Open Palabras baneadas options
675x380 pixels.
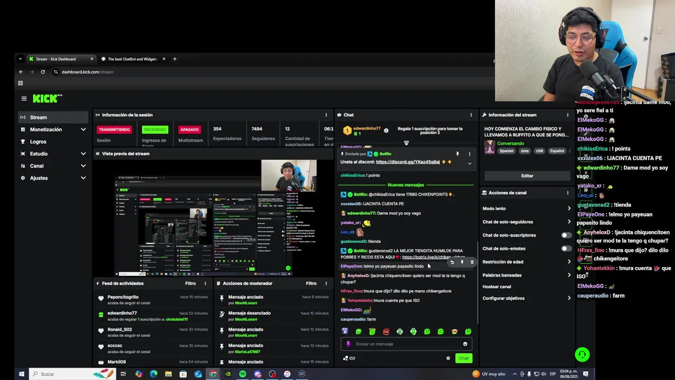click(569, 275)
